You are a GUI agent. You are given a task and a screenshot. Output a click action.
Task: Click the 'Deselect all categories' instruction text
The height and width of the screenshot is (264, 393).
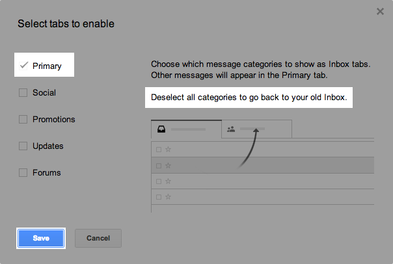pos(249,98)
